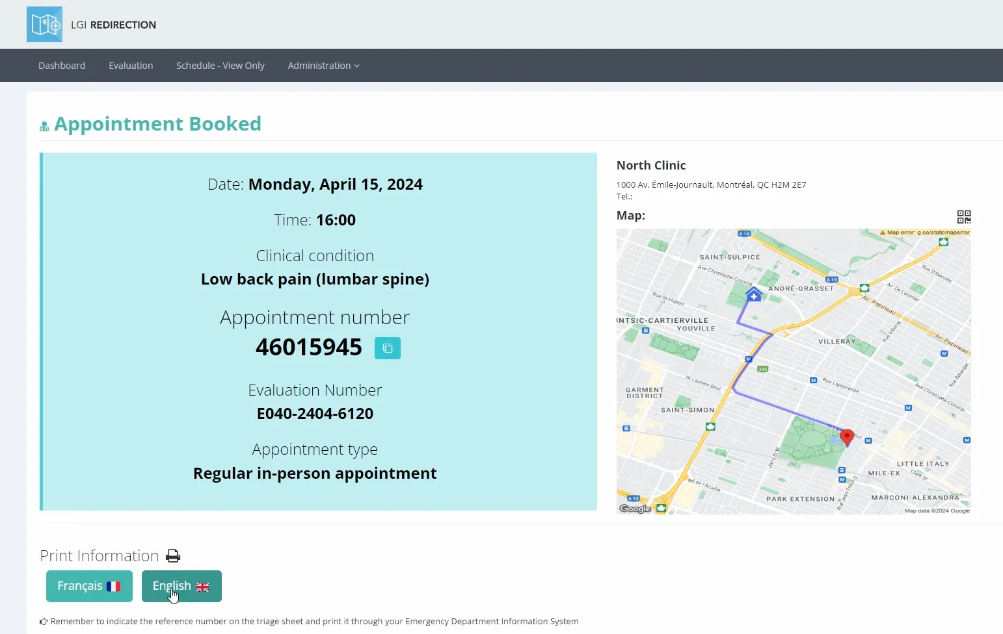1003x634 pixels.
Task: Click the Tel.: label under address
Action: click(624, 196)
